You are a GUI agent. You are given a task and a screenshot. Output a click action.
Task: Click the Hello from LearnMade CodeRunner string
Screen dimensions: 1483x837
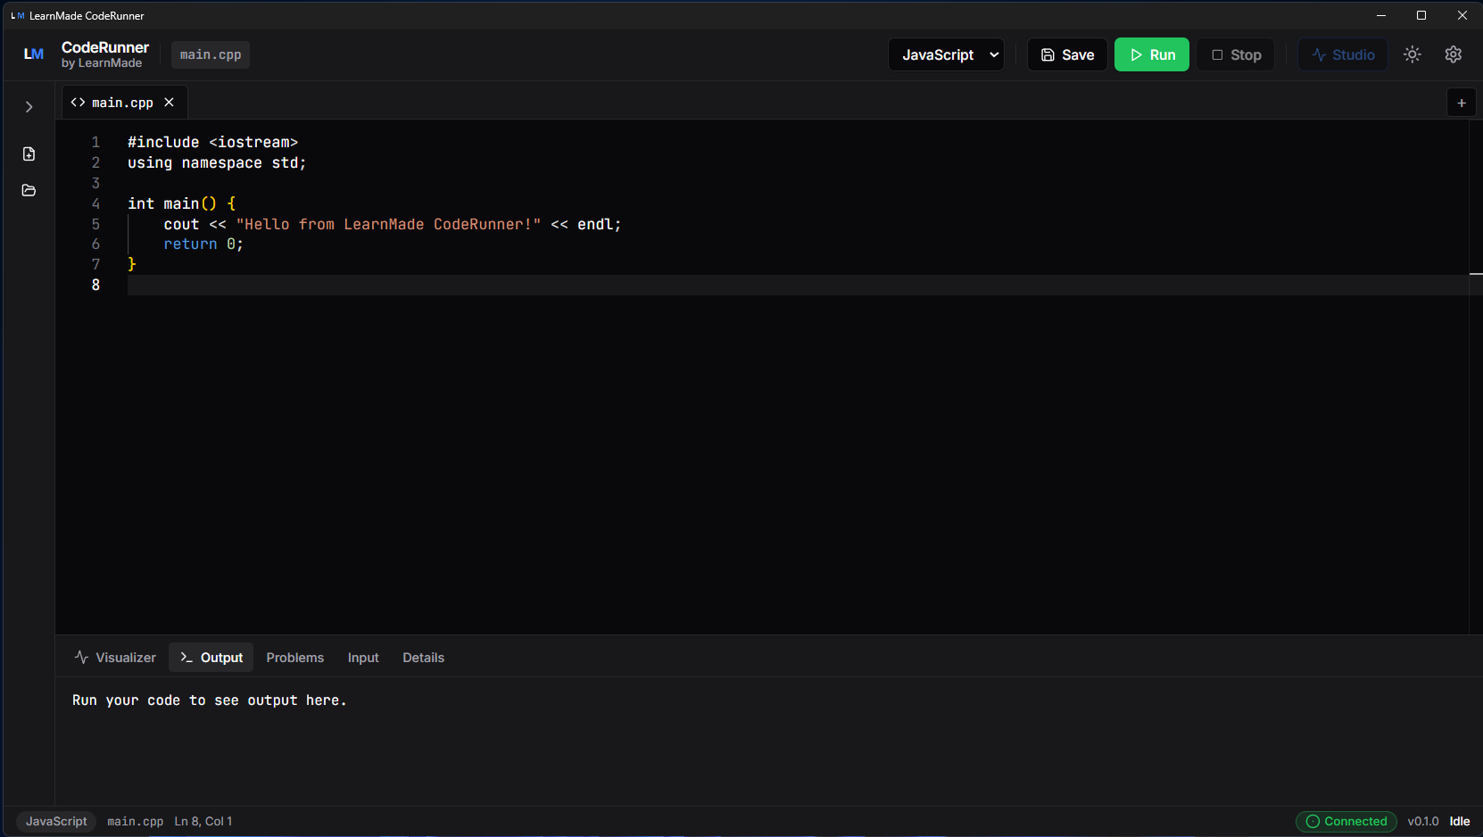click(x=388, y=224)
